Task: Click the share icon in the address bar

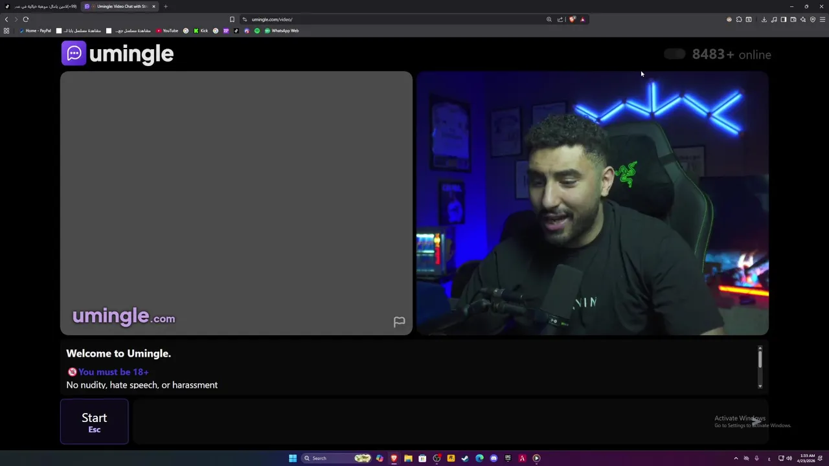Action: tap(560, 19)
